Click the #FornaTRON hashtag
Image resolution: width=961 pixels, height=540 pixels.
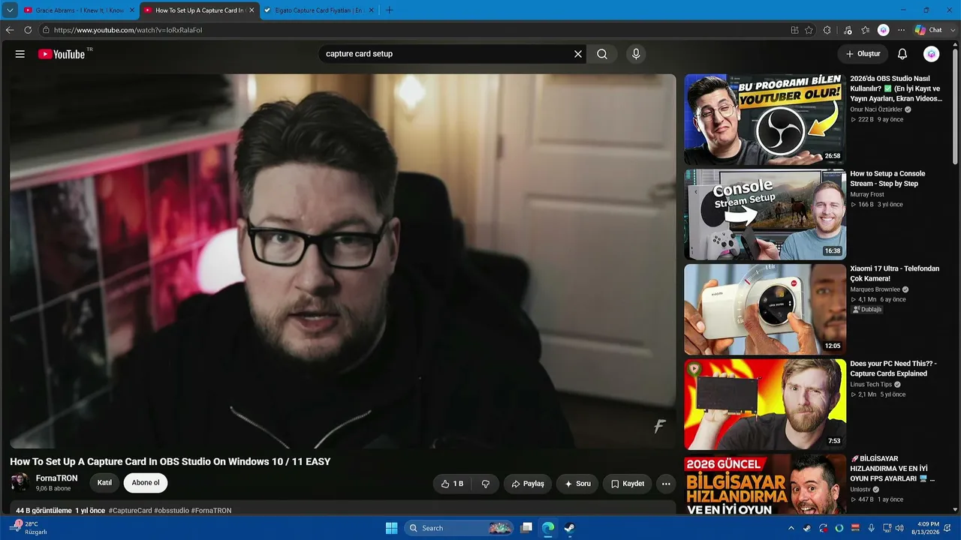pos(211,511)
